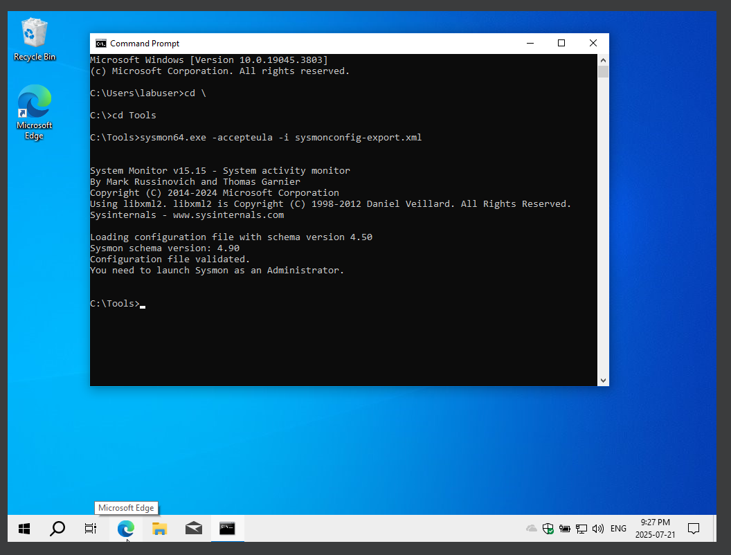Click the scrollbar up arrow in Command Prompt

(603, 60)
